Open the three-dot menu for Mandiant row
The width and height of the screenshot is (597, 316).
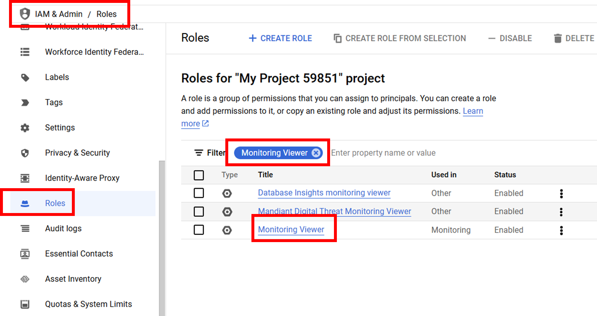[x=561, y=212]
